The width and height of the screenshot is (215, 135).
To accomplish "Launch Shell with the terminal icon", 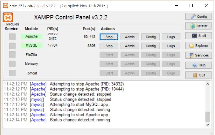I will pos(198,36).
